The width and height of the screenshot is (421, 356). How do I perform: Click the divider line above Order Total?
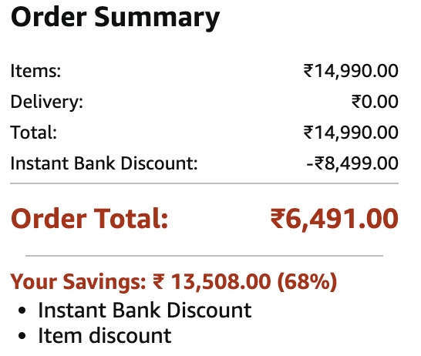204,183
